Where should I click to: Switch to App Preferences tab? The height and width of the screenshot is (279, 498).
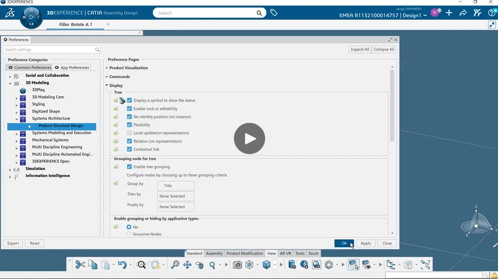(x=72, y=68)
